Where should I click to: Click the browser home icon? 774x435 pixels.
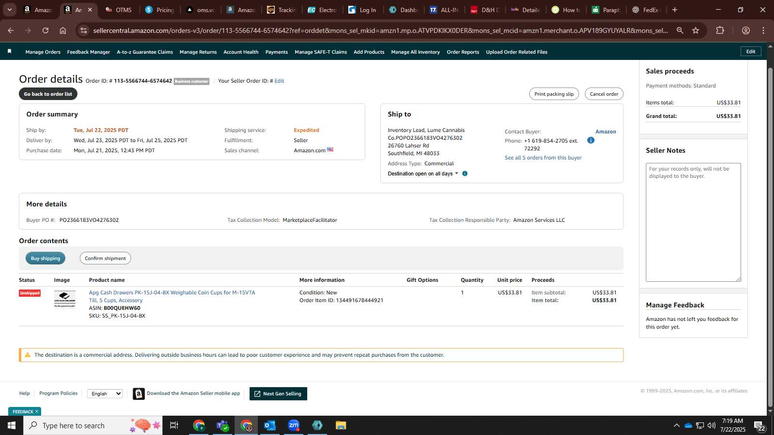tap(63, 30)
